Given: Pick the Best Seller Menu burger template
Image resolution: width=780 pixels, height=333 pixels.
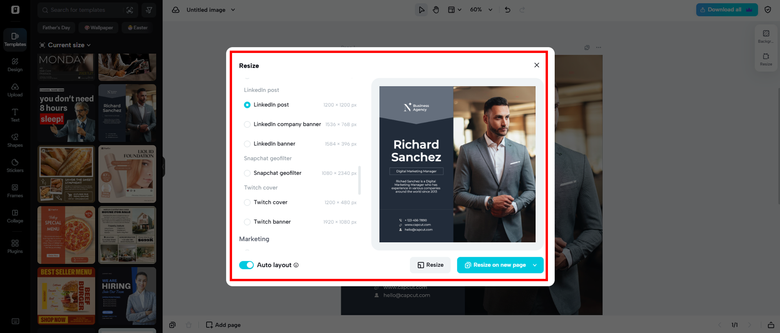Looking at the screenshot, I should click(x=66, y=296).
